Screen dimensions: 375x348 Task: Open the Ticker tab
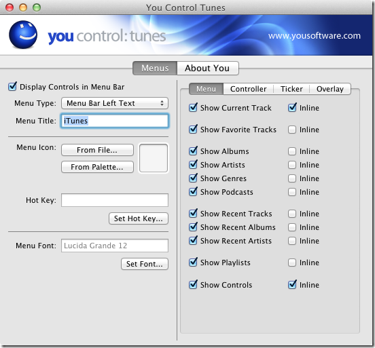(291, 89)
